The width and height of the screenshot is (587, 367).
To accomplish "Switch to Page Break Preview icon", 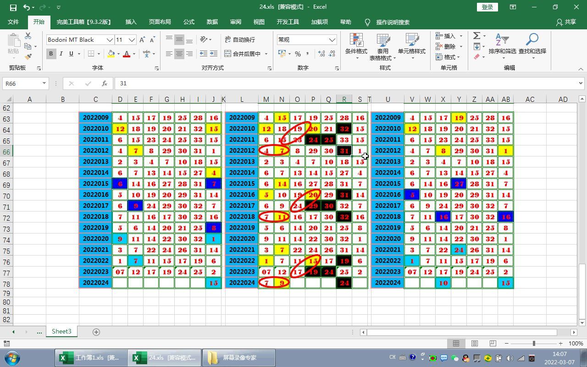I will [x=493, y=343].
